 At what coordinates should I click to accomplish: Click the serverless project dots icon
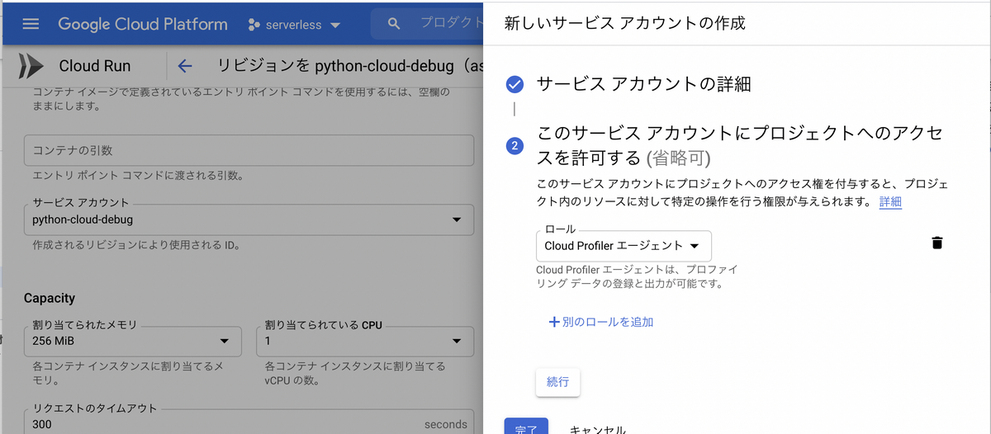tap(254, 25)
